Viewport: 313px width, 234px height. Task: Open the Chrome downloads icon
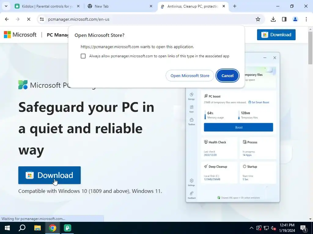click(273, 19)
